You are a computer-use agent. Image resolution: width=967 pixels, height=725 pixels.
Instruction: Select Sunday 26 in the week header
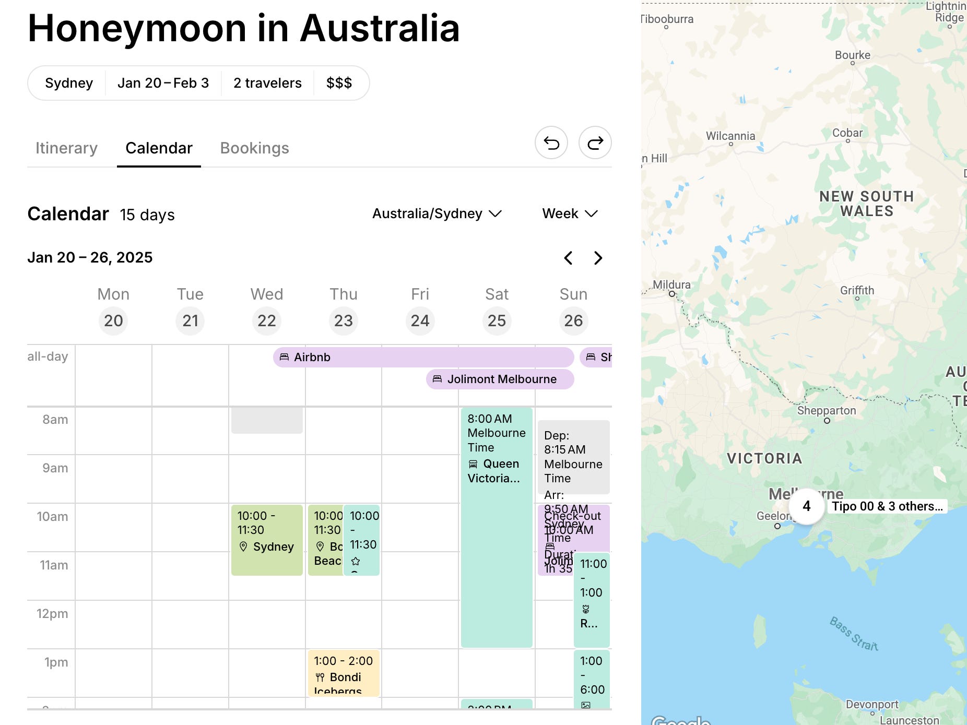tap(574, 320)
